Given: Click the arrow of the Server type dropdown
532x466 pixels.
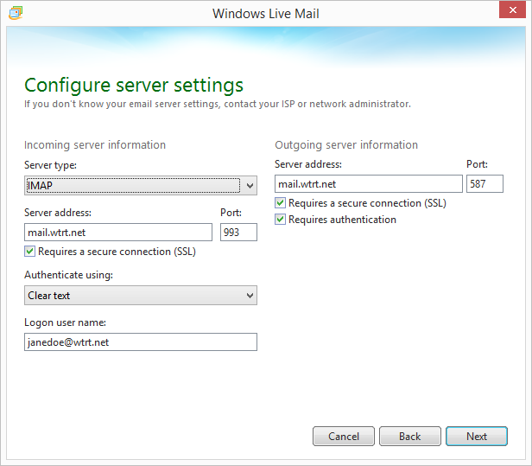Looking at the screenshot, I should pos(250,185).
